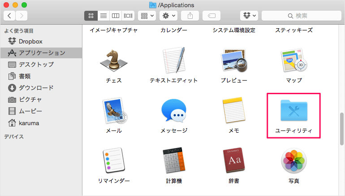
Task: Select ダウンロード in the sidebar
Action: (x=41, y=88)
